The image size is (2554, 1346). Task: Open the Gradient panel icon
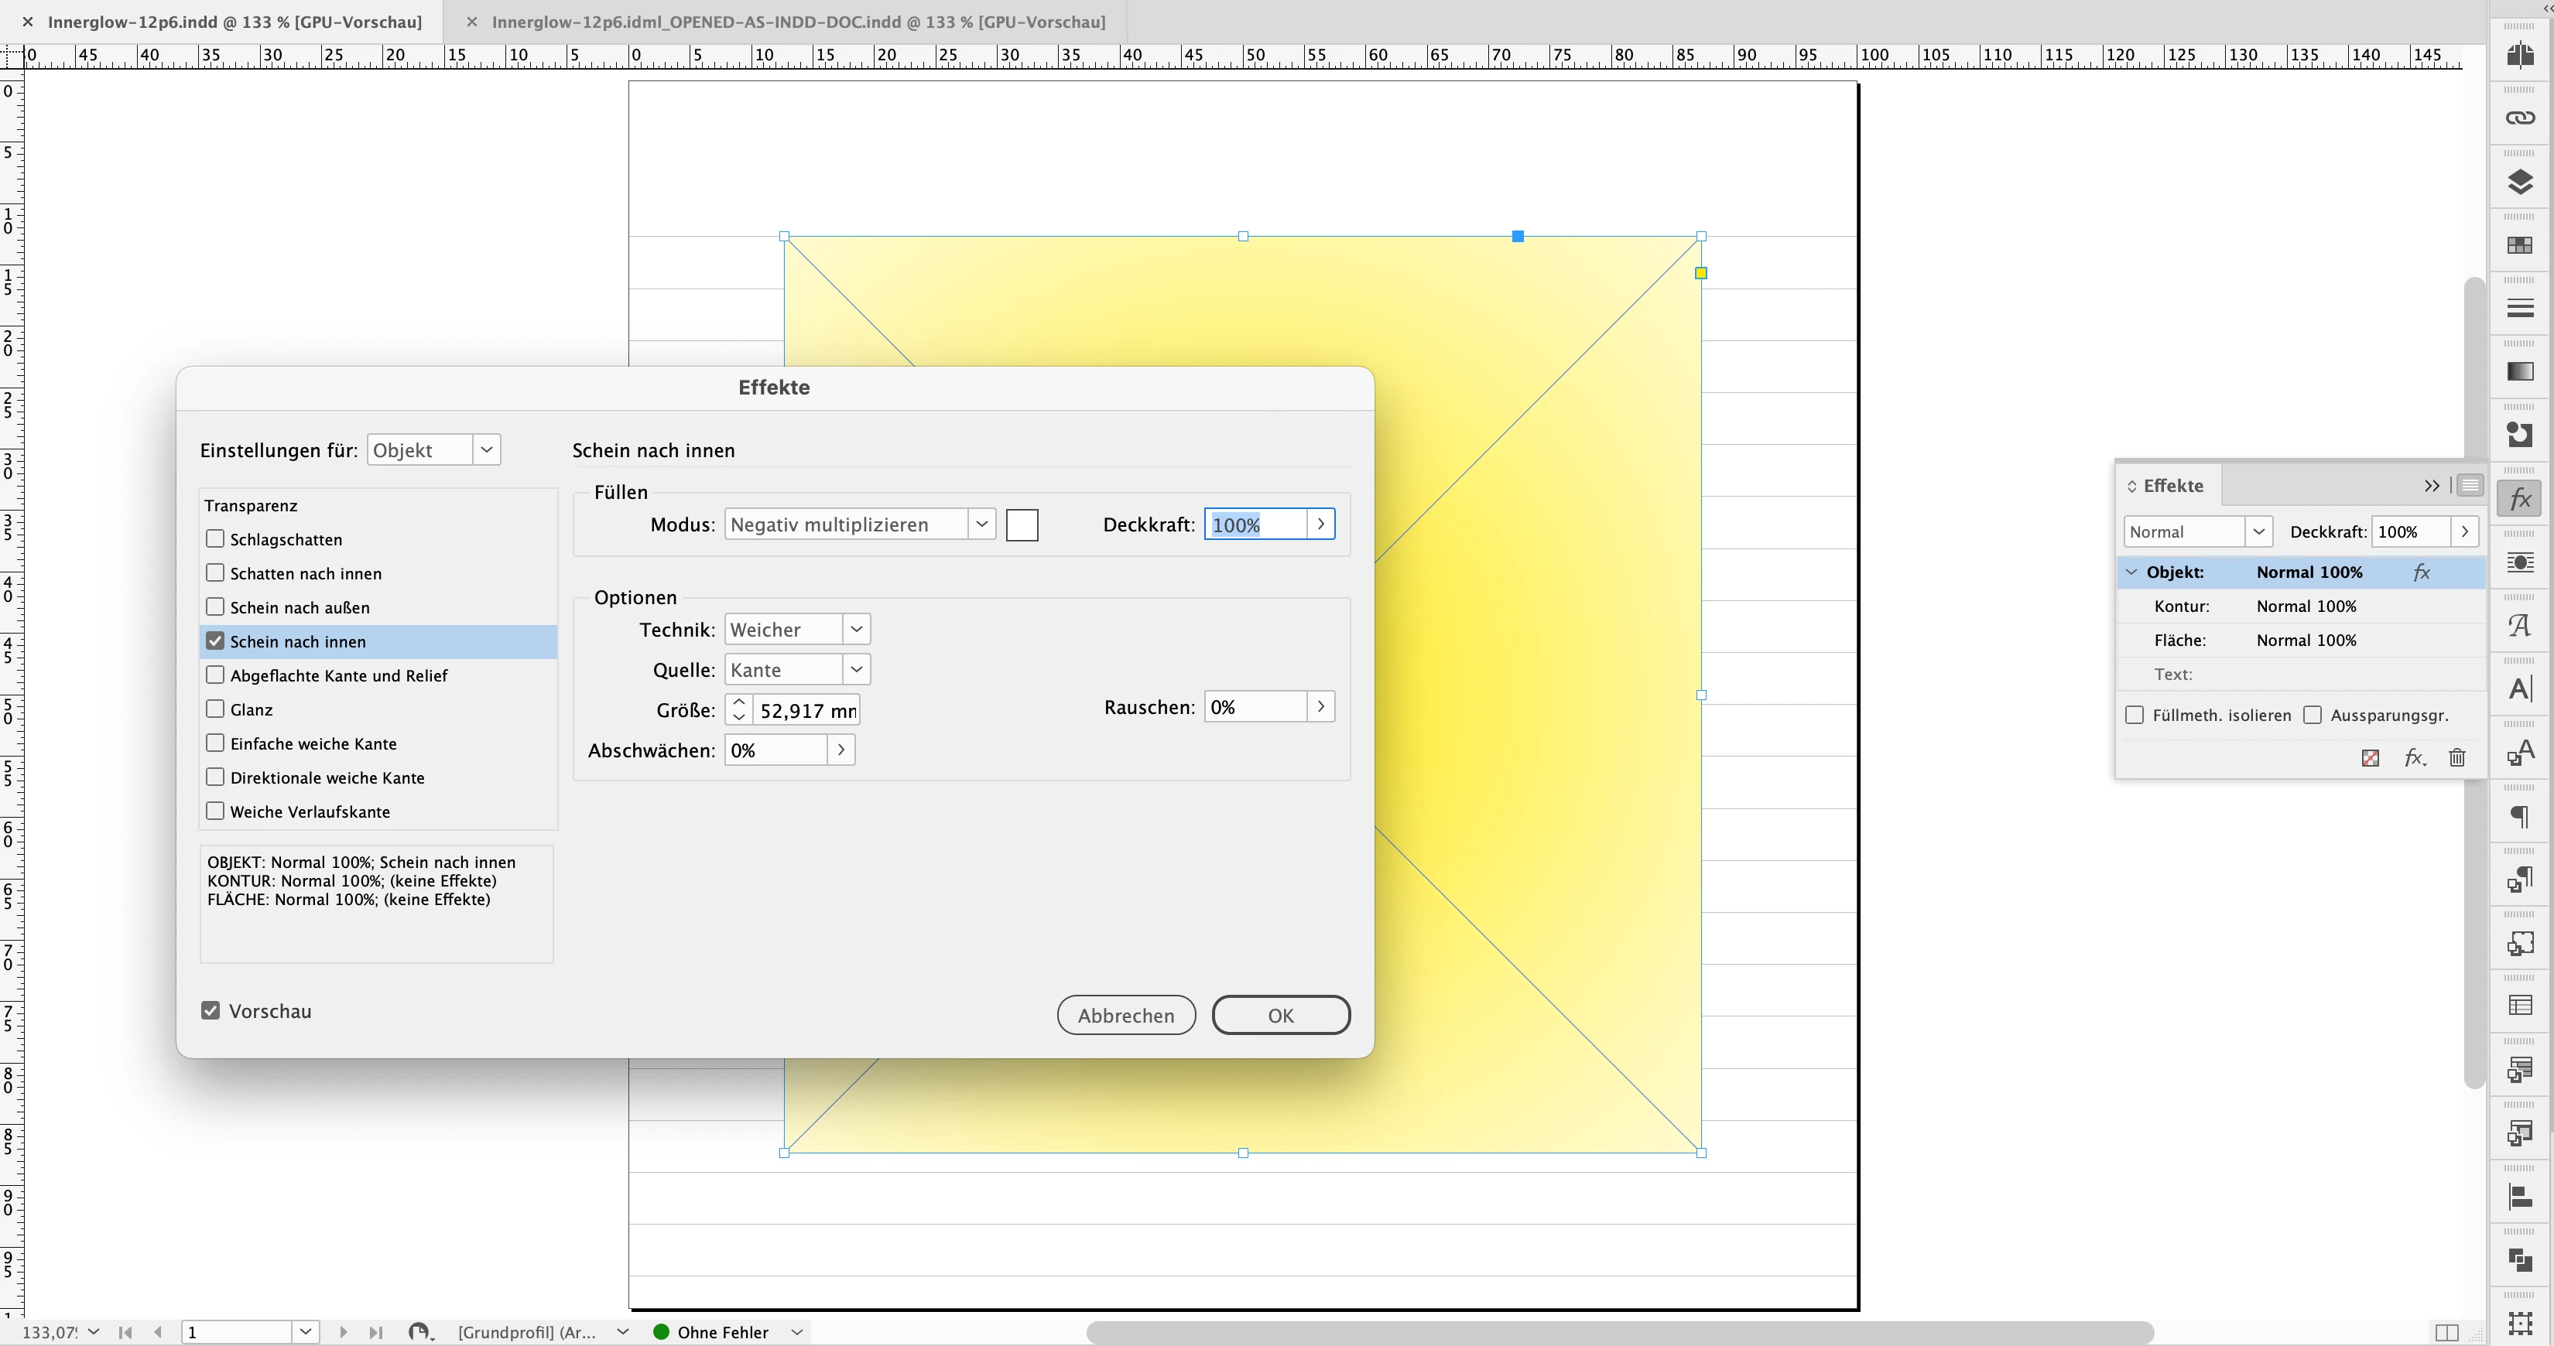2519,371
